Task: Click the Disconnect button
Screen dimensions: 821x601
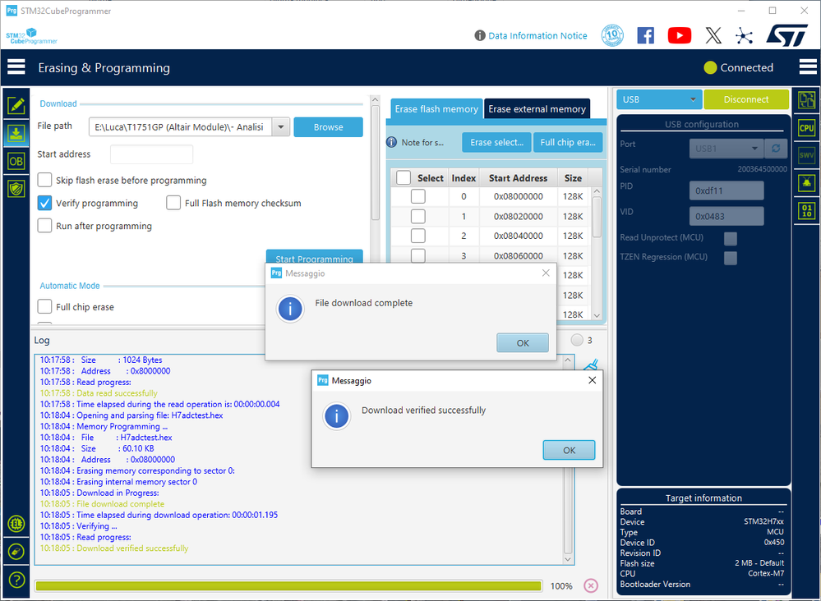Action: click(x=746, y=99)
